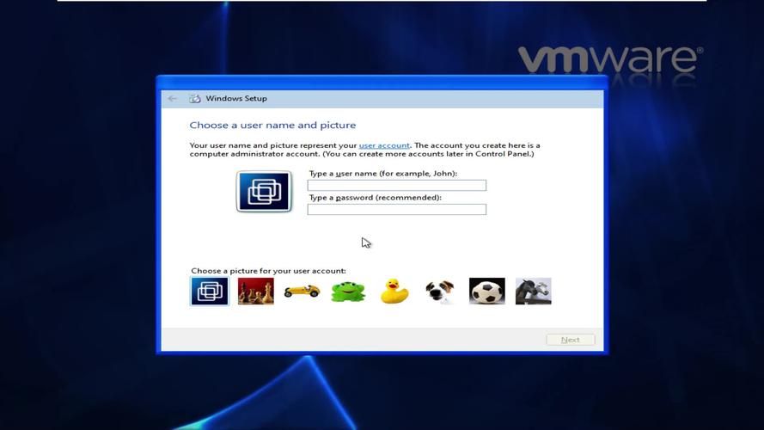Select the green frog account picture
This screenshot has width=764, height=430.
coord(348,292)
